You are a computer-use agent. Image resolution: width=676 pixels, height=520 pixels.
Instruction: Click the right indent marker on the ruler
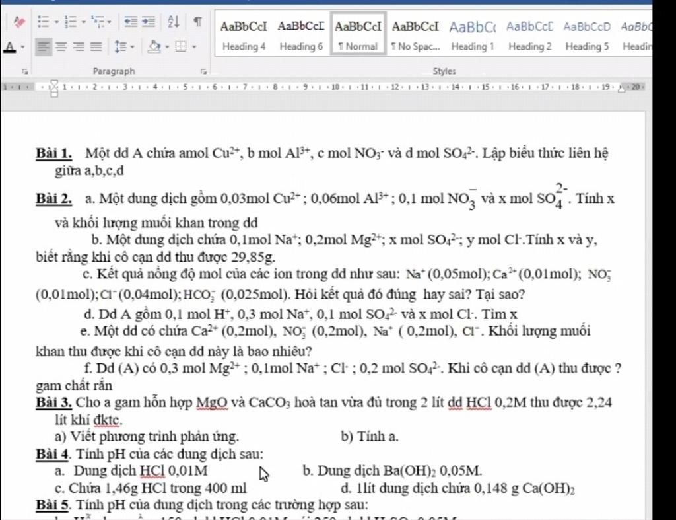pyautogui.click(x=622, y=89)
